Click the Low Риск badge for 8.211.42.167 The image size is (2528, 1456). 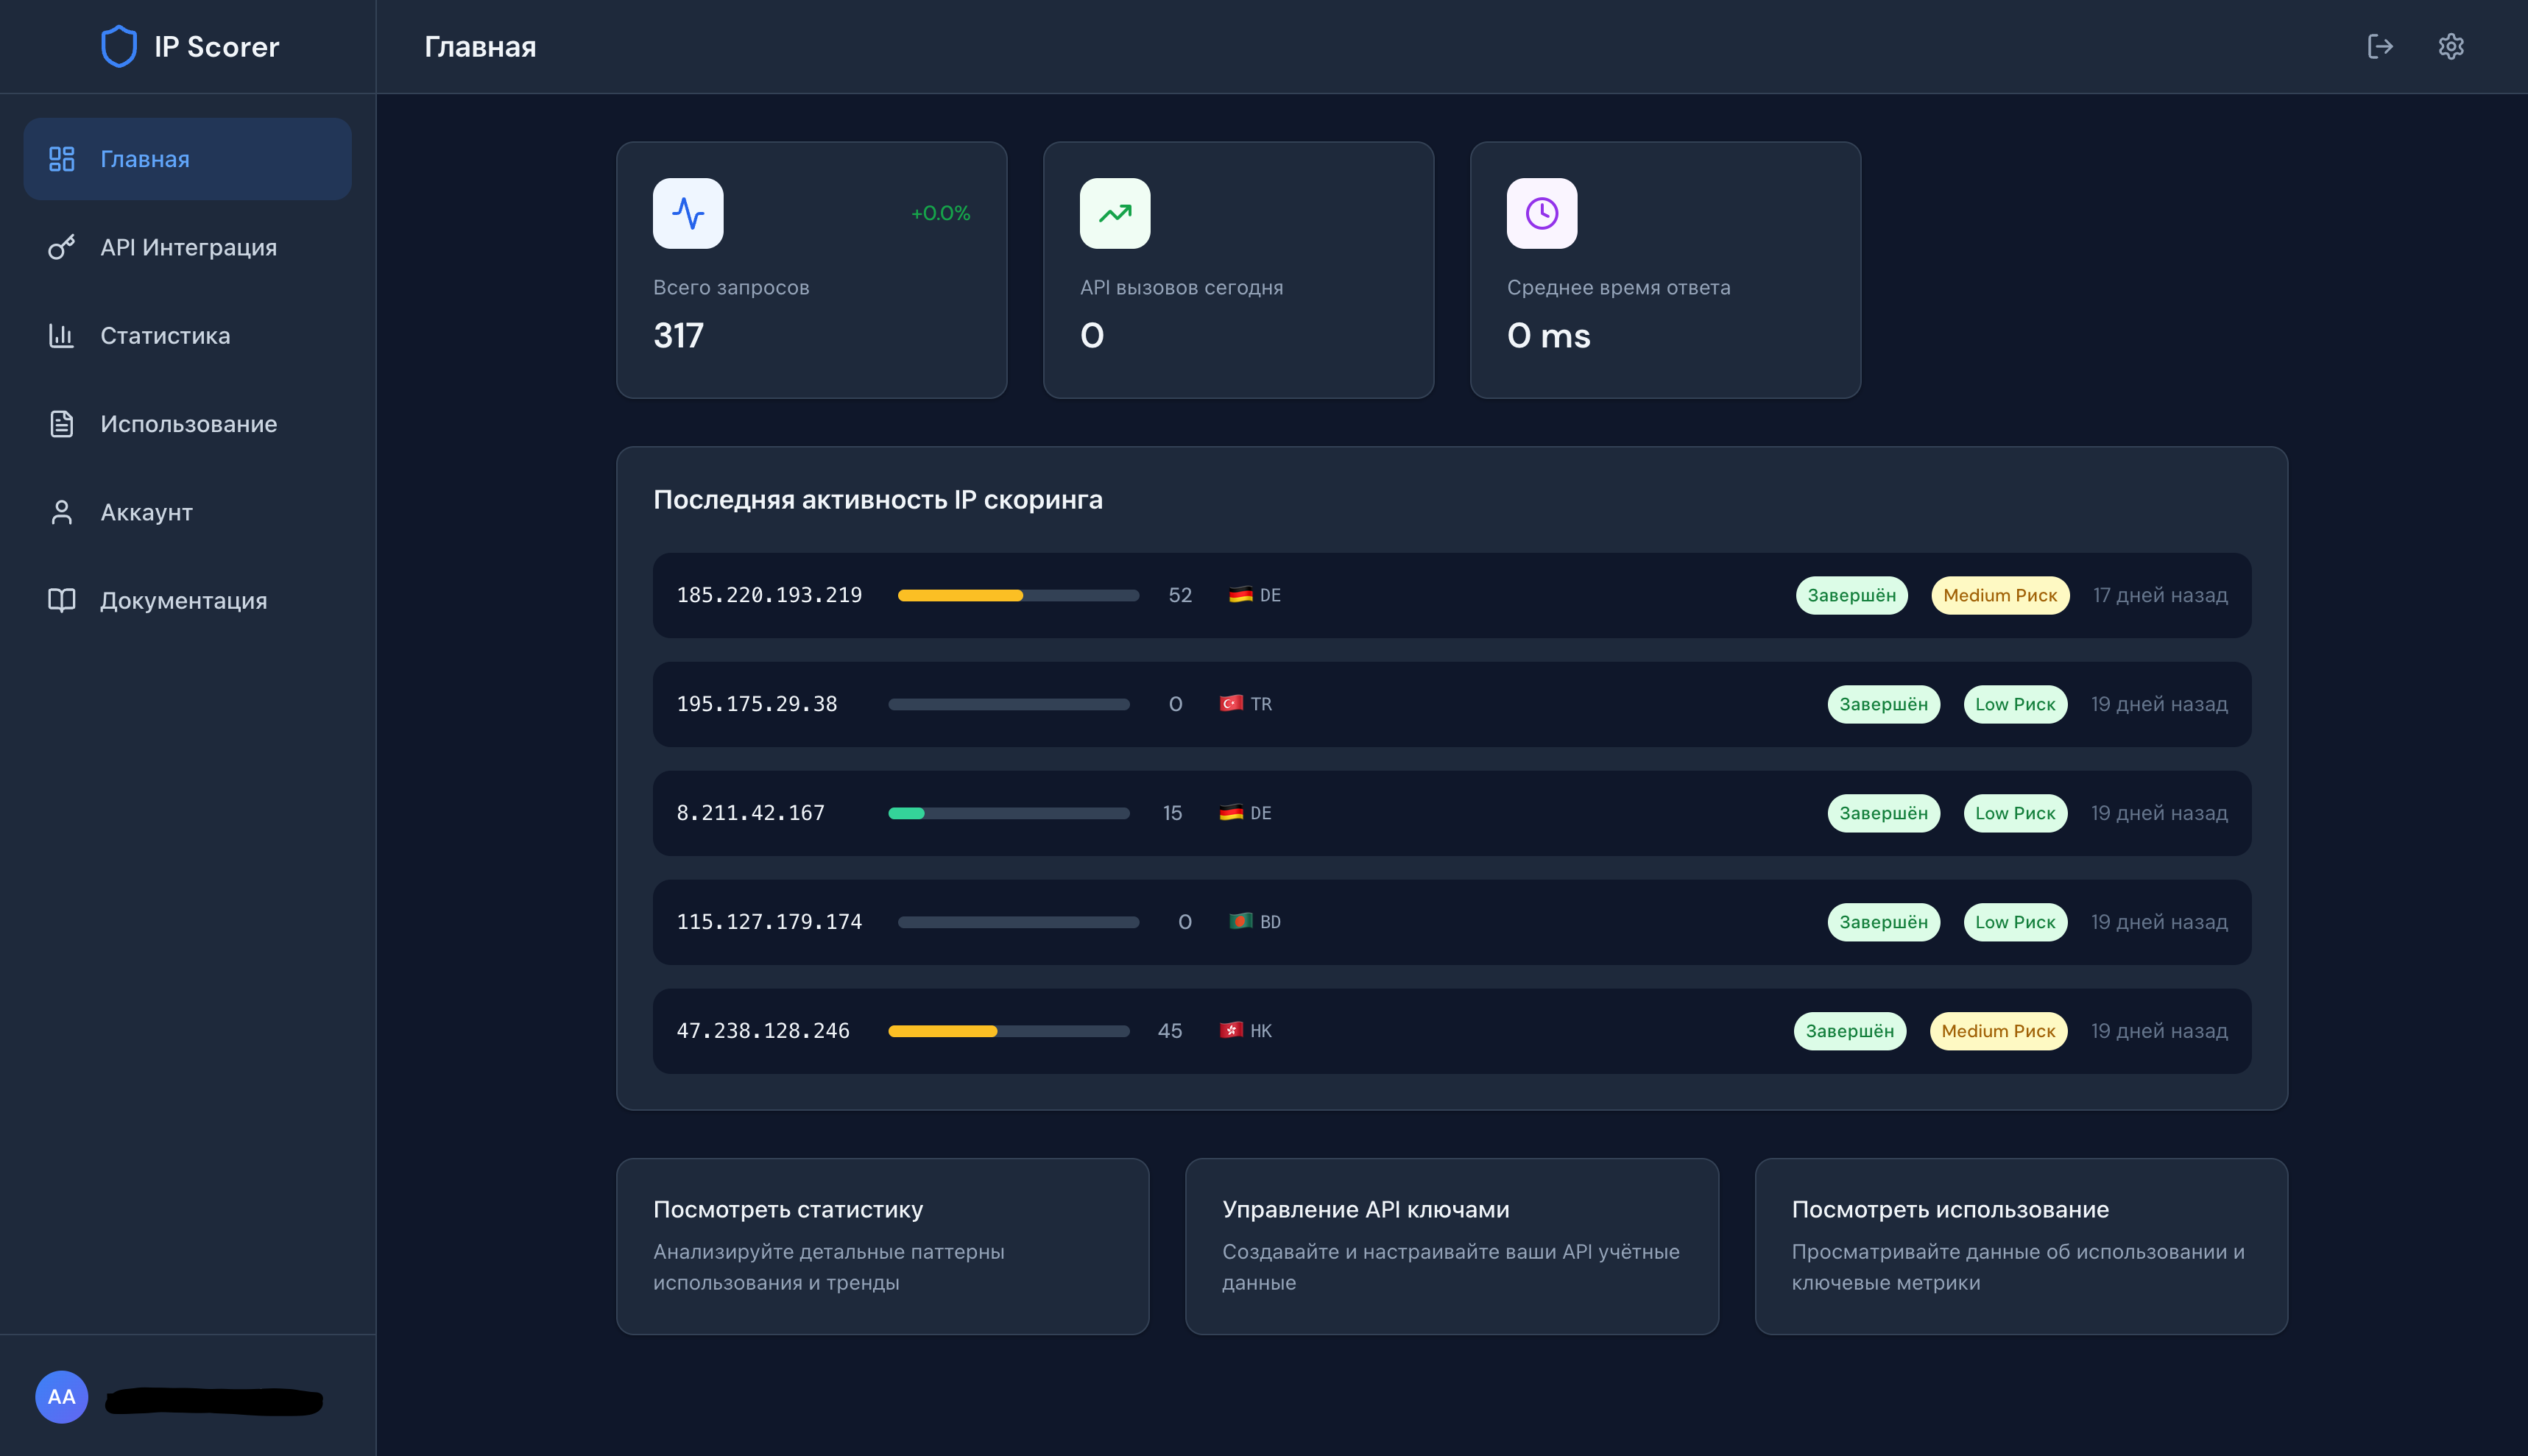tap(2015, 813)
